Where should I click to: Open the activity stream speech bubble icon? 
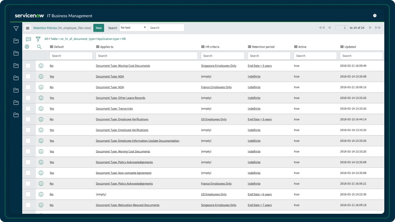click(28, 39)
